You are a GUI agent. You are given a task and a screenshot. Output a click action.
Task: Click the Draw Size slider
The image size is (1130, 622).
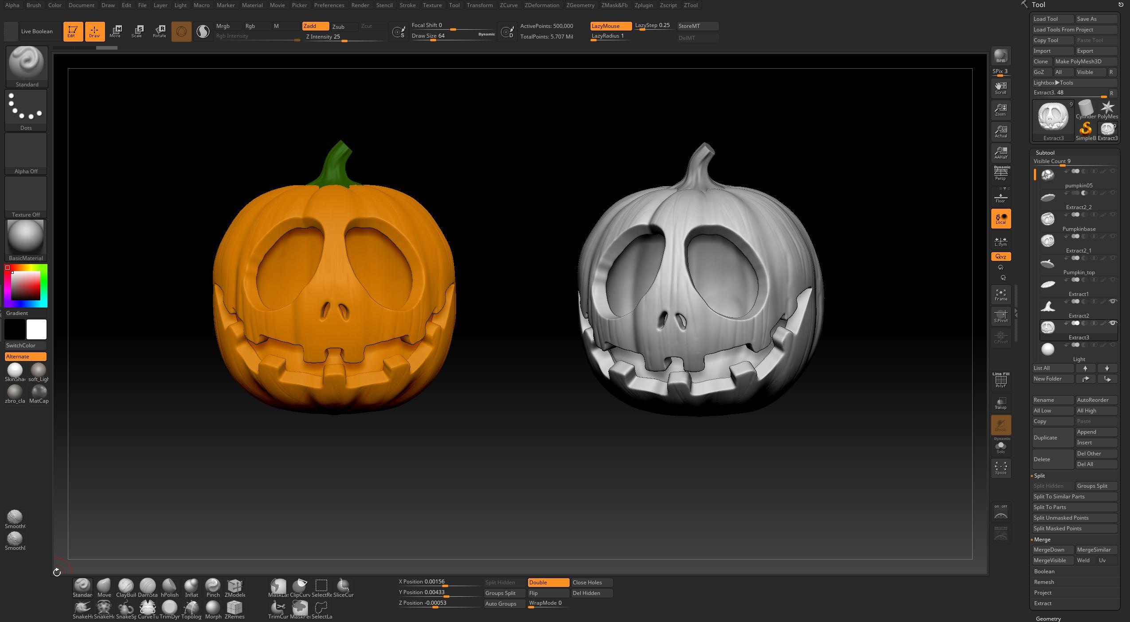point(453,36)
